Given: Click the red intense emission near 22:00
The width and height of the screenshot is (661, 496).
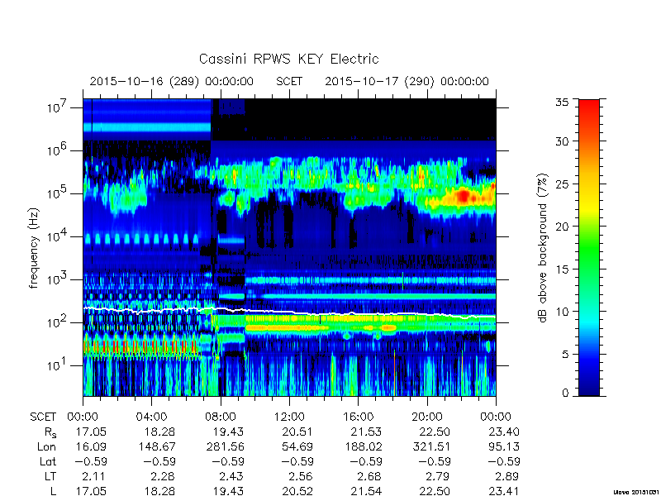Looking at the screenshot, I should pos(464,196).
